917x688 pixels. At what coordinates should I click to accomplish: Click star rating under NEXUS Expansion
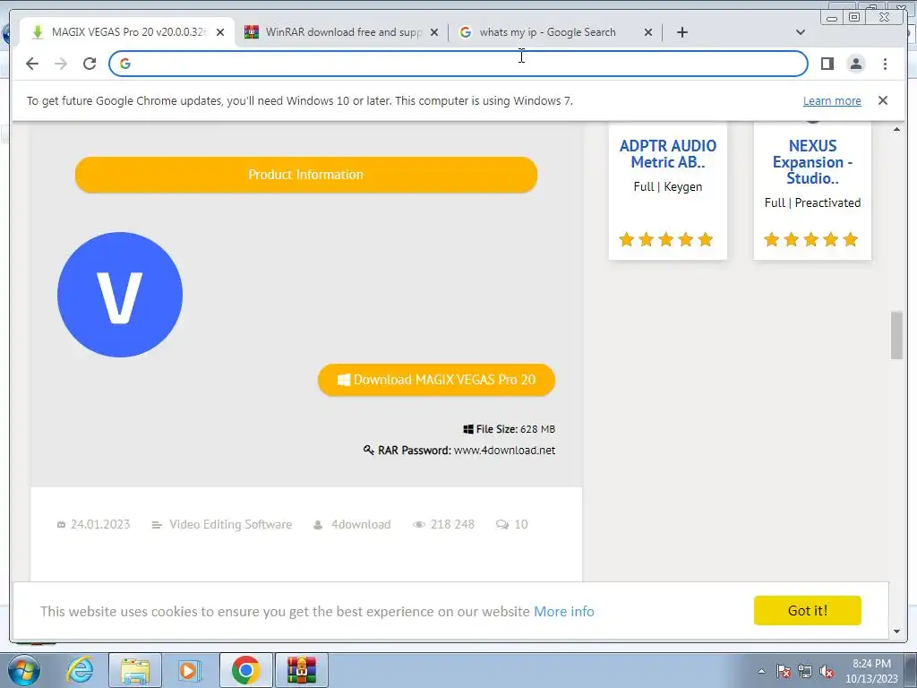pyautogui.click(x=810, y=239)
